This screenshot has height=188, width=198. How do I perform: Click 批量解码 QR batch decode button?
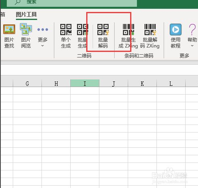click(x=103, y=36)
